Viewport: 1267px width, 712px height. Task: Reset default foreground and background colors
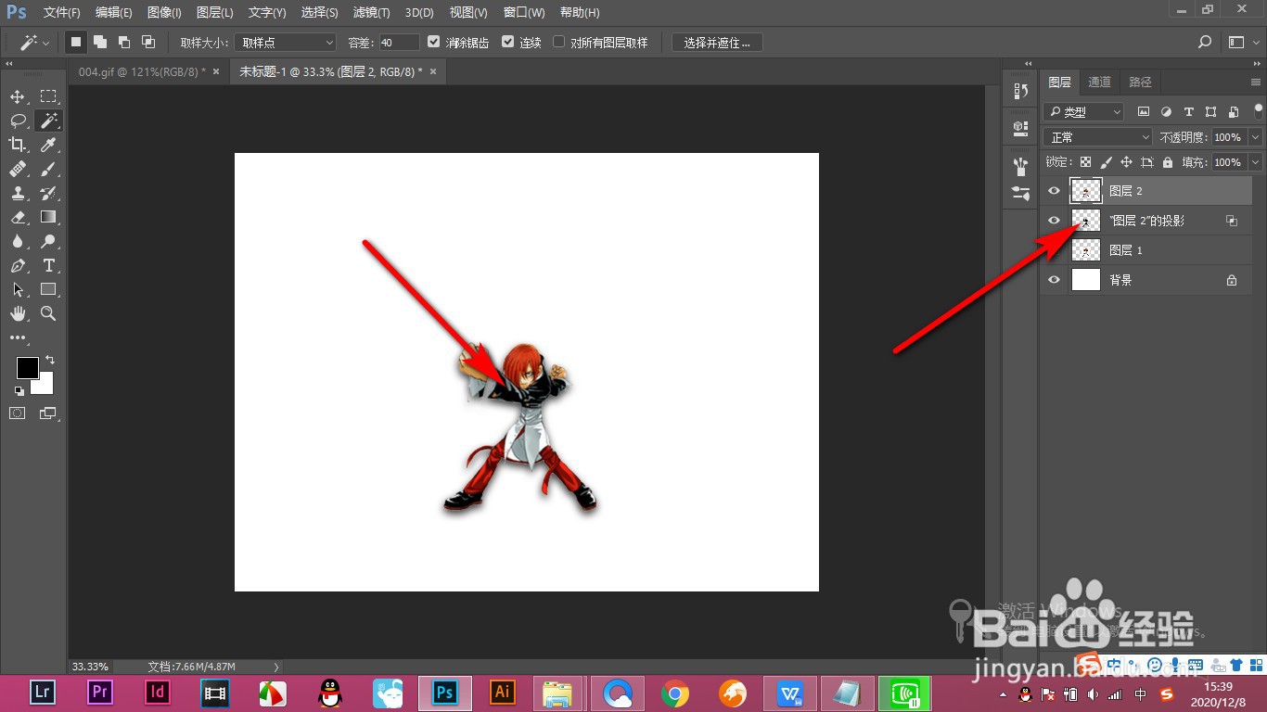tap(19, 391)
